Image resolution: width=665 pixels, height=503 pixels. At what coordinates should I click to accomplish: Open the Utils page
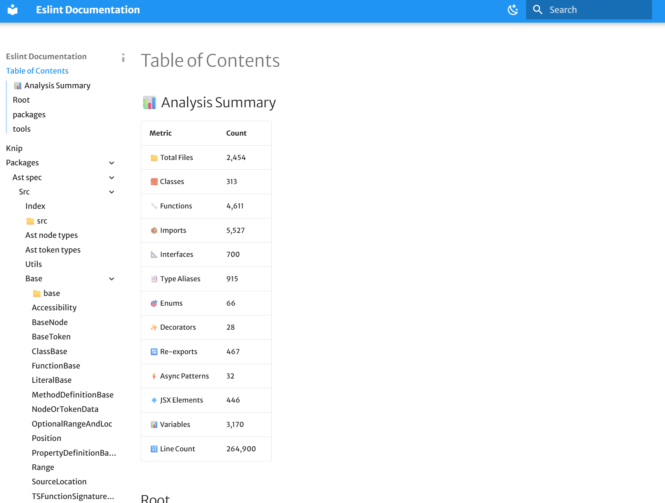[x=33, y=264]
